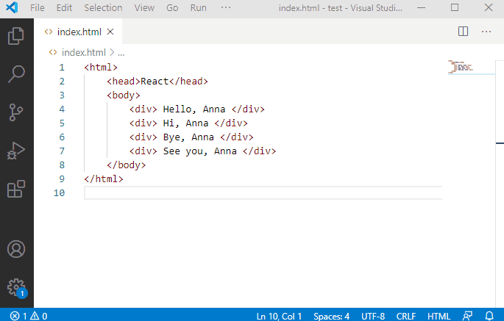
Task: Click the text Hello, Anna
Action: point(194,109)
